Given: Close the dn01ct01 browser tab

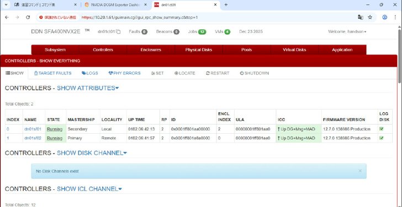Looking at the screenshot, I should [215, 4].
